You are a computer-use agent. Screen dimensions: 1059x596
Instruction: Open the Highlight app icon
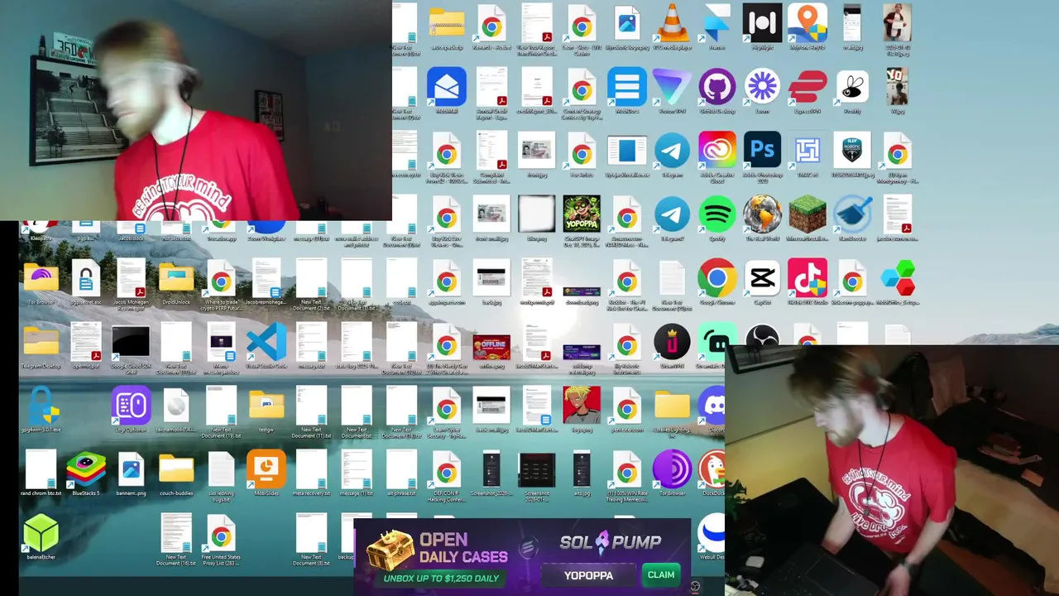pyautogui.click(x=762, y=23)
